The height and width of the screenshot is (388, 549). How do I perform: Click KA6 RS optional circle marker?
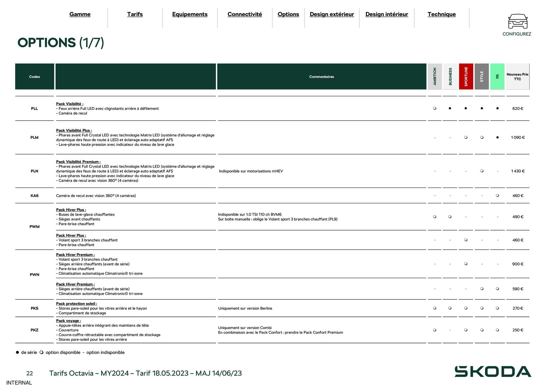click(x=498, y=195)
